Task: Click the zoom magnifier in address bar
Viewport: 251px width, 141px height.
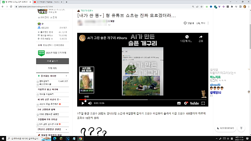Action: pos(193,7)
